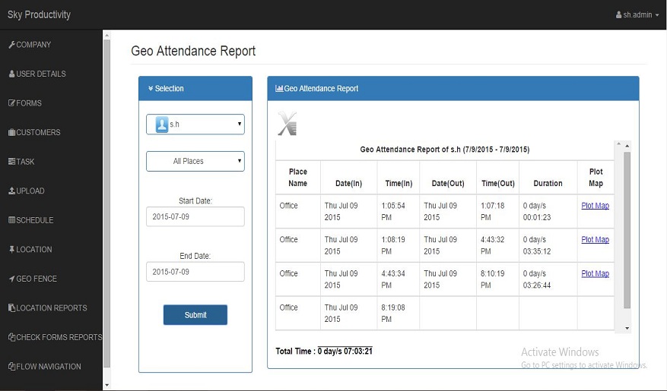Click the Total Time value 07:03:21
Viewport: 667px width, 391px height.
345,351
